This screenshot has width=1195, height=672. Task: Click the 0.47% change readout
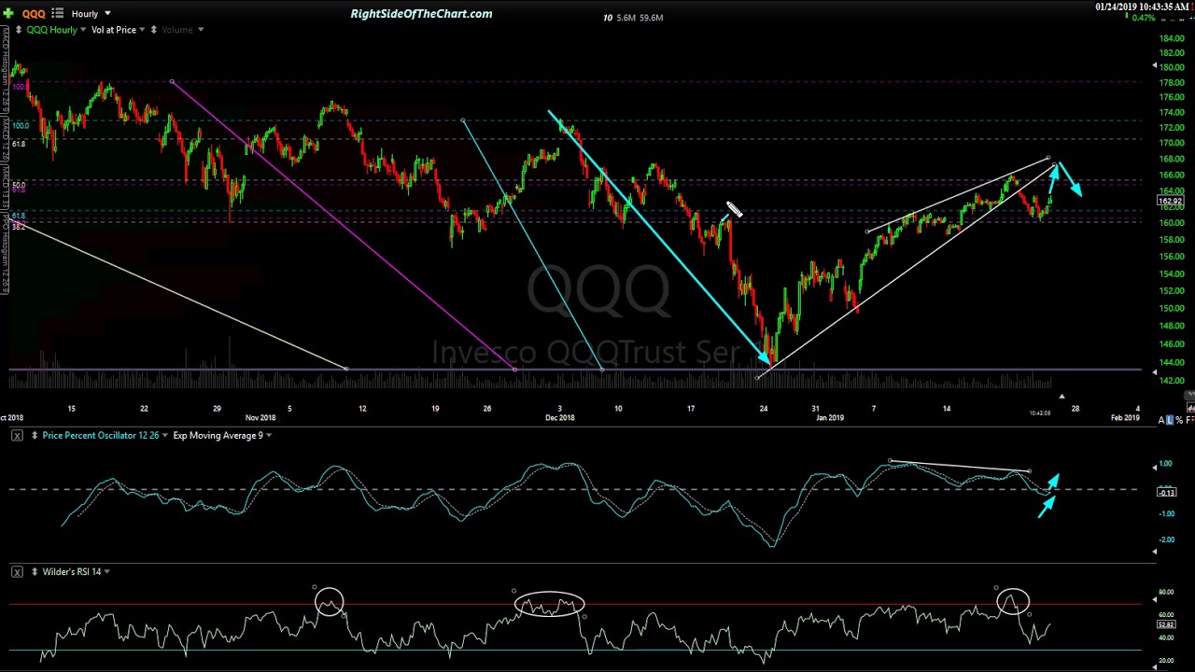tap(1144, 19)
